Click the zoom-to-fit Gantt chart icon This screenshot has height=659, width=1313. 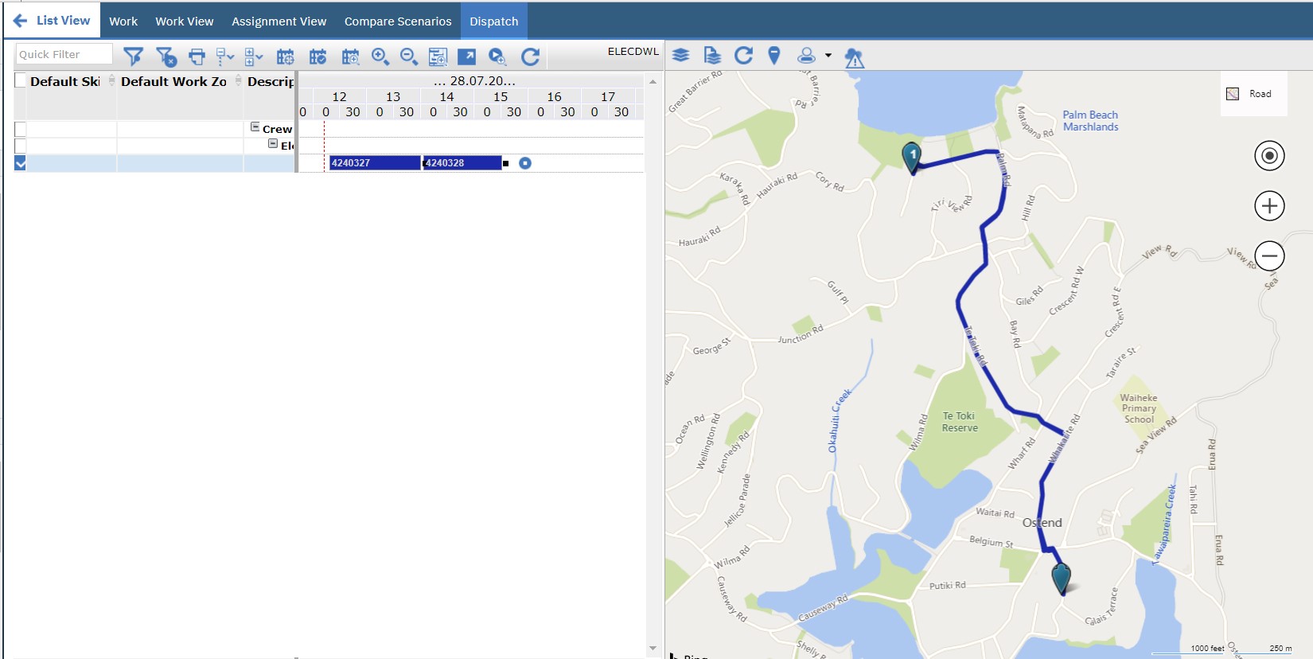[x=438, y=57]
